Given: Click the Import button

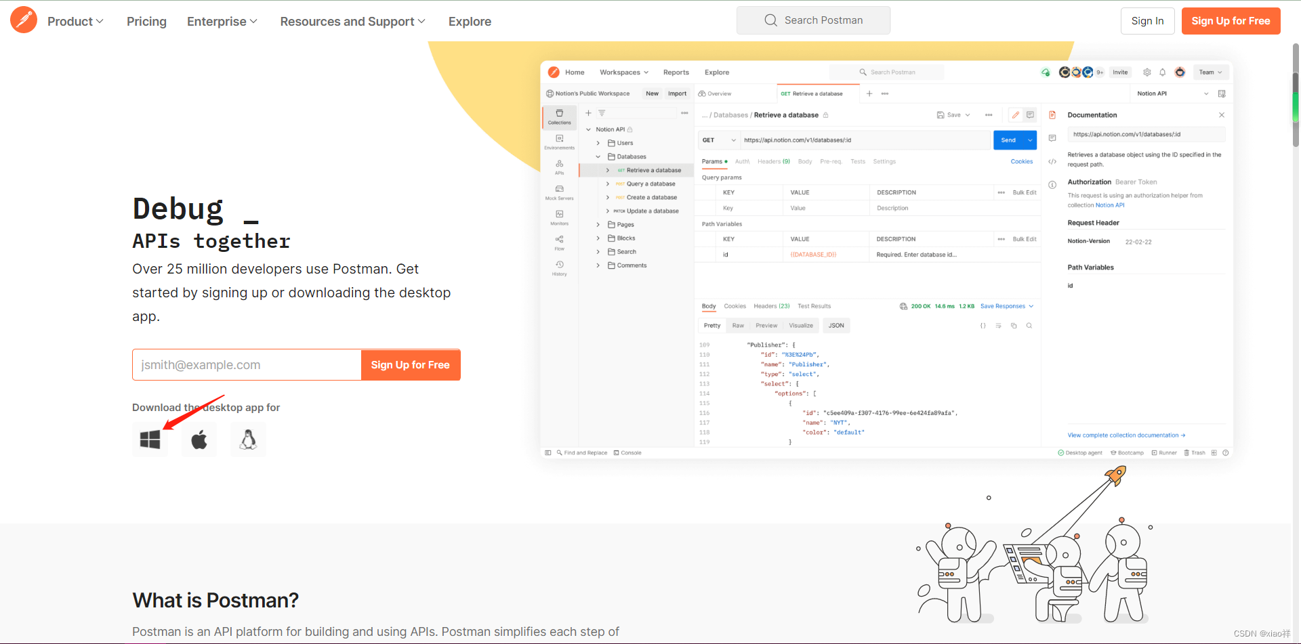Looking at the screenshot, I should pos(677,93).
